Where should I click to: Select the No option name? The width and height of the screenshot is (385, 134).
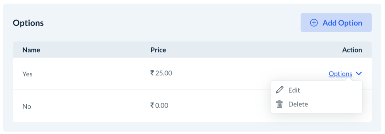(27, 106)
